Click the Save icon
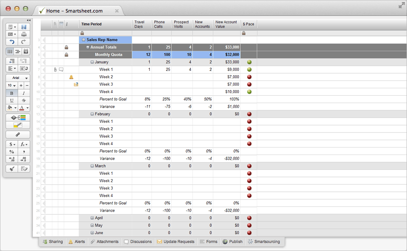Image resolution: width=407 pixels, height=251 pixels. [x=24, y=27]
